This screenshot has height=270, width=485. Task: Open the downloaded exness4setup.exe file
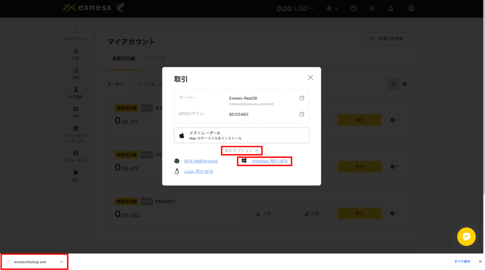pos(30,262)
